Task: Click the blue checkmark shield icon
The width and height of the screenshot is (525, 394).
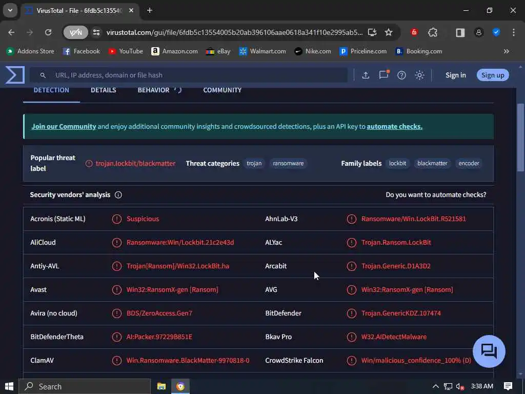Action: pyautogui.click(x=496, y=32)
